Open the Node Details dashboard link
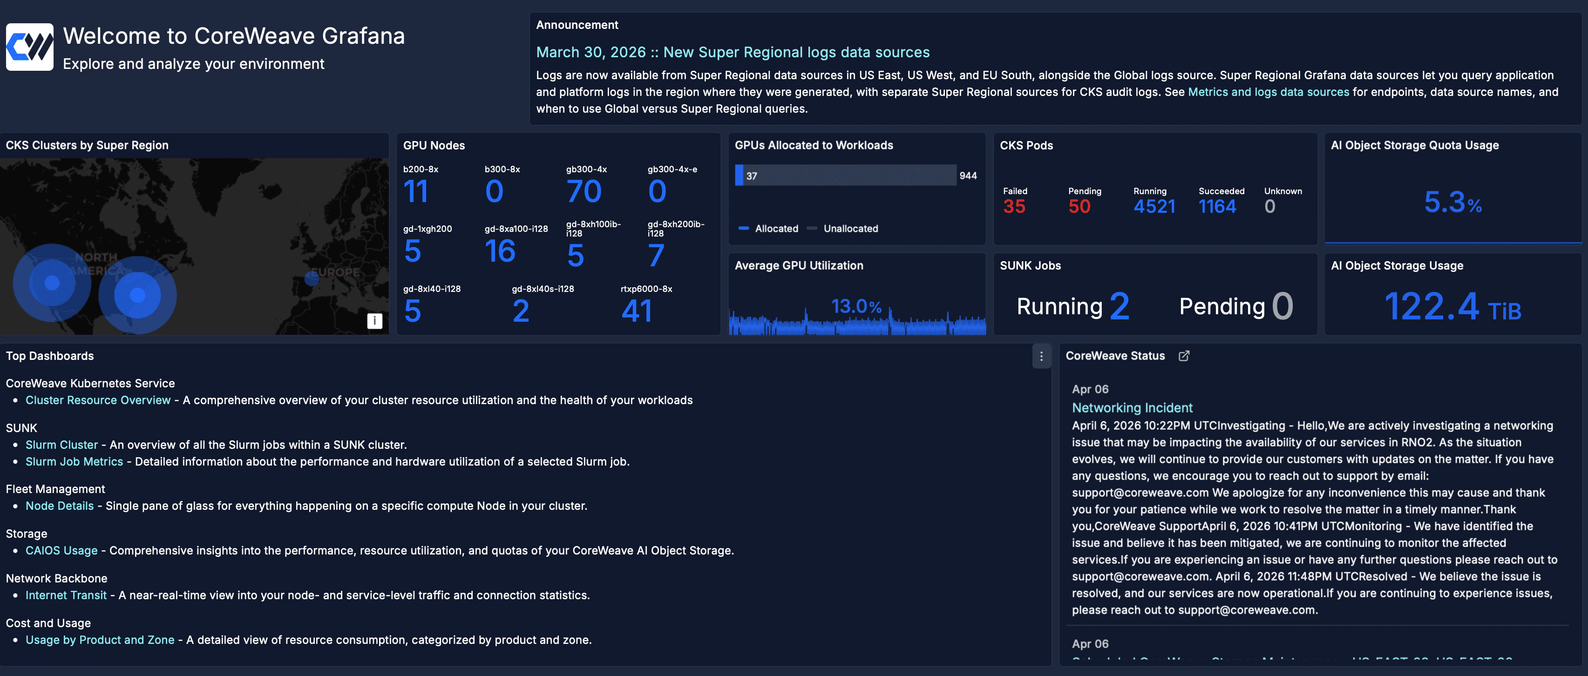 point(59,506)
